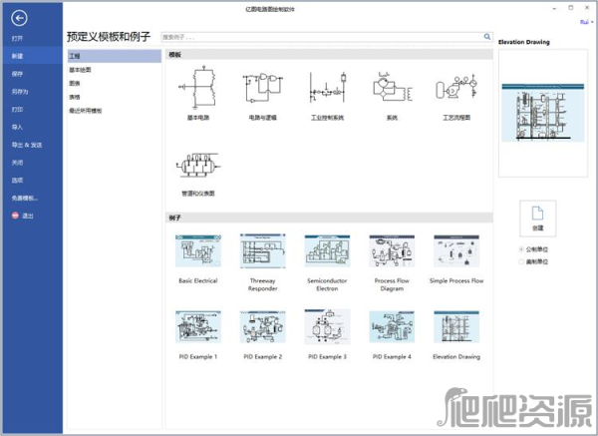This screenshot has width=598, height=436.
Task: Click the 创建 (Create) button
Action: pyautogui.click(x=538, y=218)
